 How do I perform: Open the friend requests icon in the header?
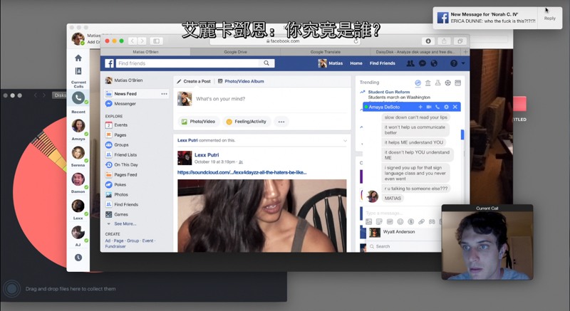(409, 63)
